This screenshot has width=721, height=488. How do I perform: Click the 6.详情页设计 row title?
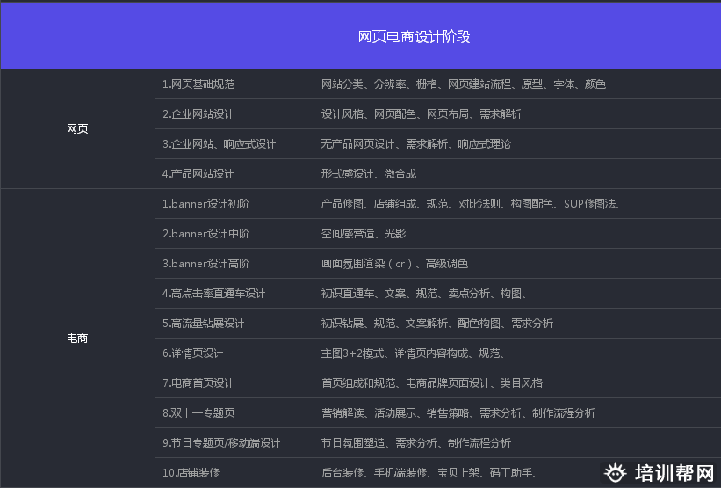192,353
